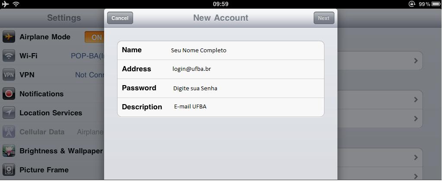The width and height of the screenshot is (442, 181).
Task: Tap the VPN icon in Settings
Action: click(x=9, y=75)
